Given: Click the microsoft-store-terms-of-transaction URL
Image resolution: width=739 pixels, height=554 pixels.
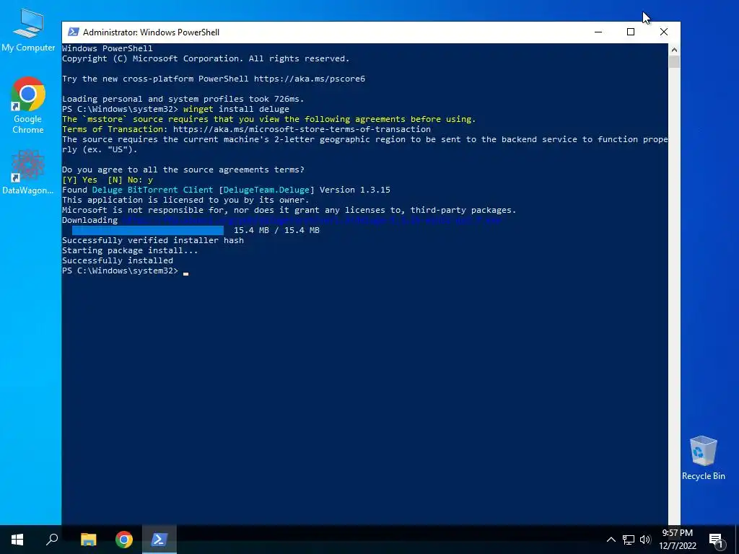Looking at the screenshot, I should tap(302, 129).
